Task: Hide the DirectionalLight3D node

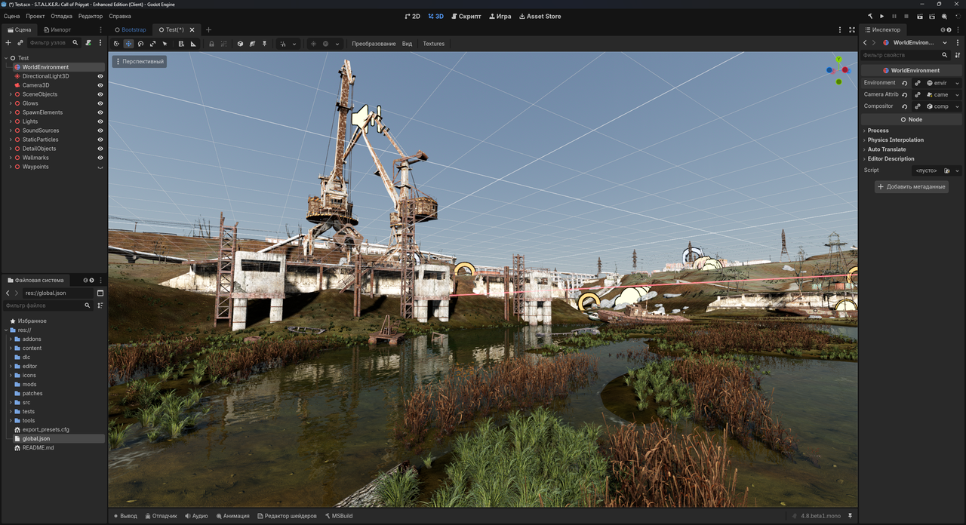Action: (x=100, y=76)
